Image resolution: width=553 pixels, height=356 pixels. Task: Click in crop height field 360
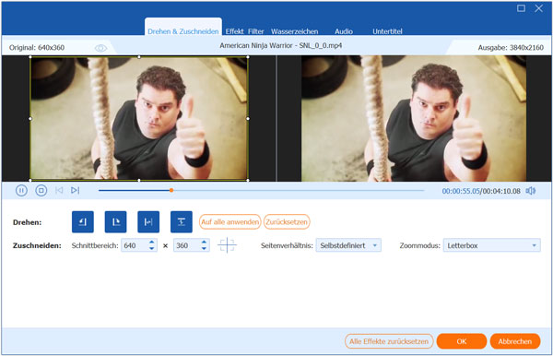coord(187,245)
